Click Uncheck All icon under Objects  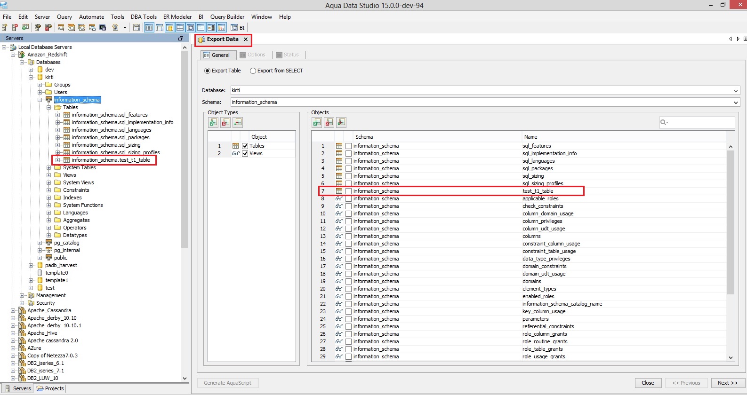click(329, 122)
